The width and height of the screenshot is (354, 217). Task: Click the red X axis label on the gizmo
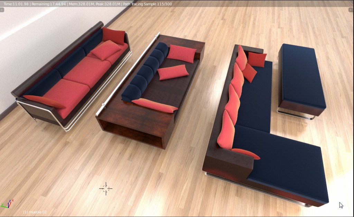(12, 200)
